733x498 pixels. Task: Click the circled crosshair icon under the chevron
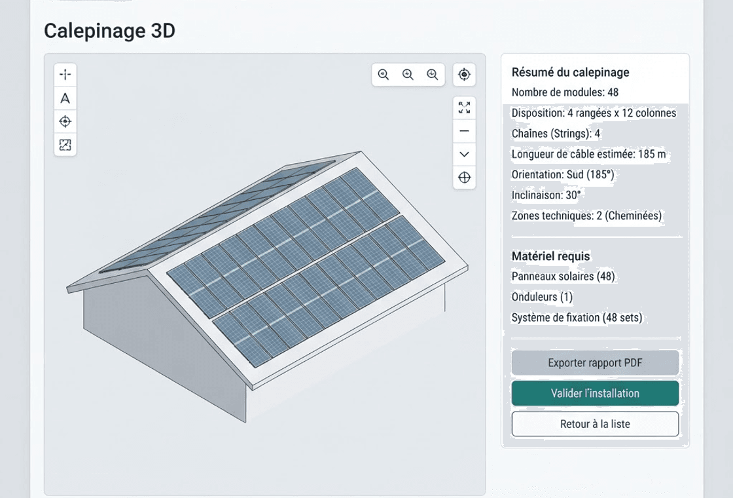[x=464, y=178]
